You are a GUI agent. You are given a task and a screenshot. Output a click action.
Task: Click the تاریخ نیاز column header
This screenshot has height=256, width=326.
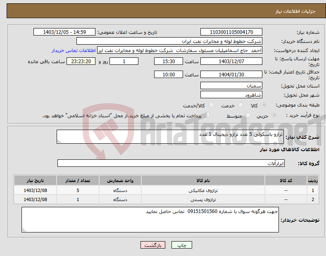[36, 180]
